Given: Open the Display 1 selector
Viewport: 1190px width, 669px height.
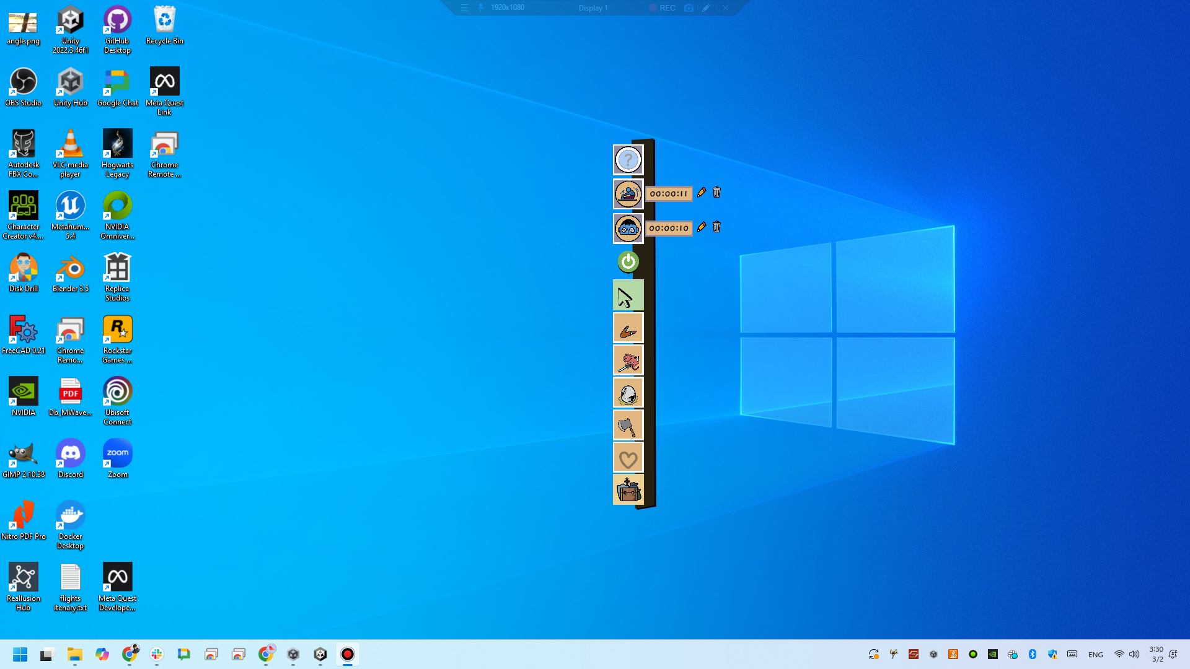Looking at the screenshot, I should [593, 7].
